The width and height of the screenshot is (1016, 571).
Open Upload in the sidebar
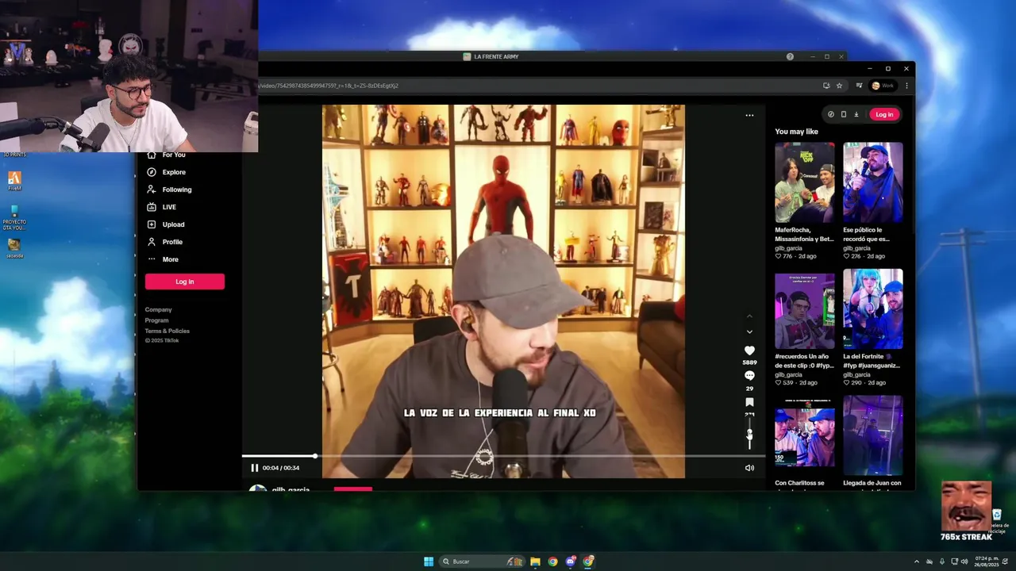click(x=173, y=224)
